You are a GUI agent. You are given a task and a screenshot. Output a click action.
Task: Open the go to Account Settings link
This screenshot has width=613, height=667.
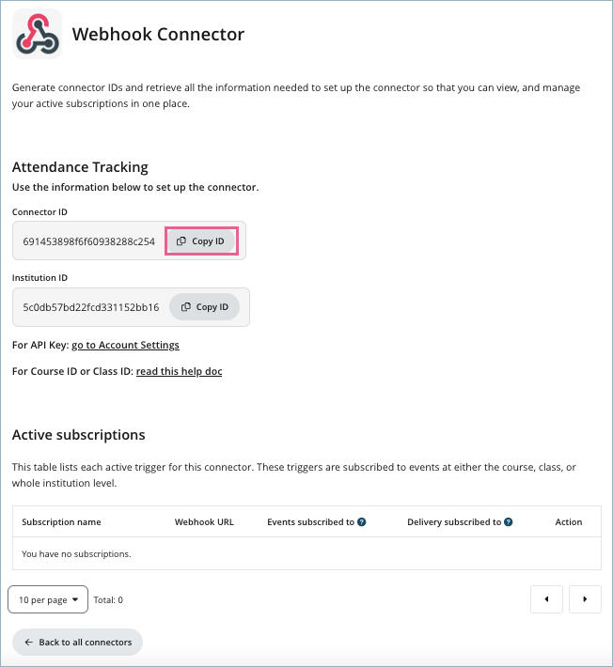click(x=125, y=346)
